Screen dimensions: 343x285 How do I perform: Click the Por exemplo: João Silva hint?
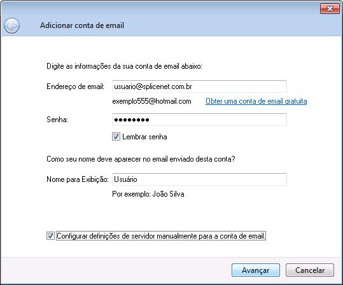(x=148, y=194)
